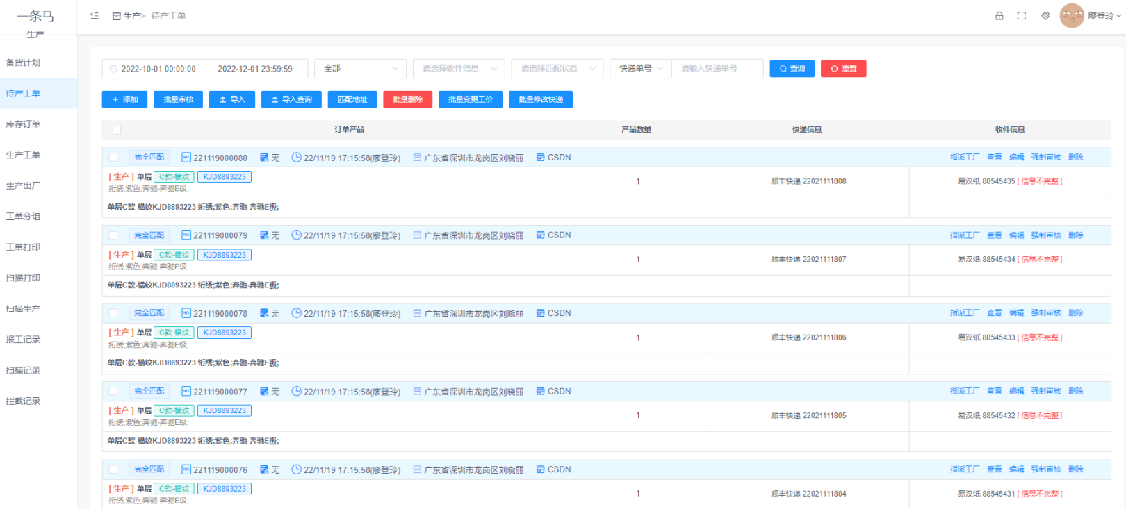The height and width of the screenshot is (509, 1126).
Task: Click the red 重置 reset button
Action: click(844, 69)
